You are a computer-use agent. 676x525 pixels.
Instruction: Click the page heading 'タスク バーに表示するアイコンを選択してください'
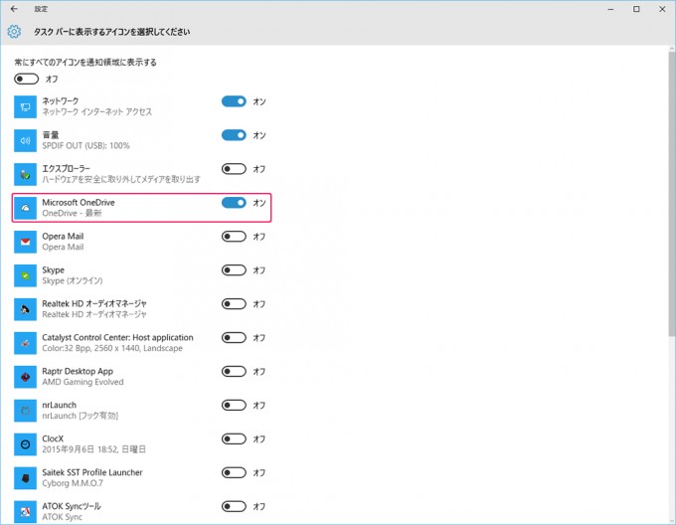pos(111,32)
